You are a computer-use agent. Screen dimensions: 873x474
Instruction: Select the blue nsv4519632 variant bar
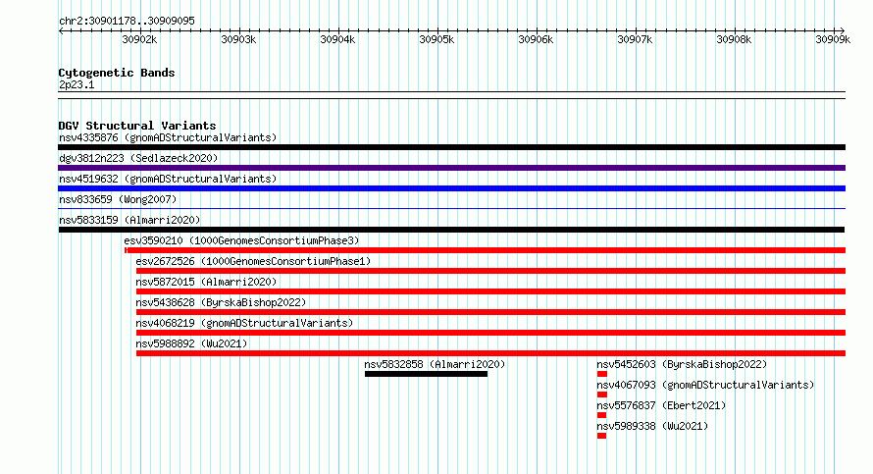click(451, 188)
